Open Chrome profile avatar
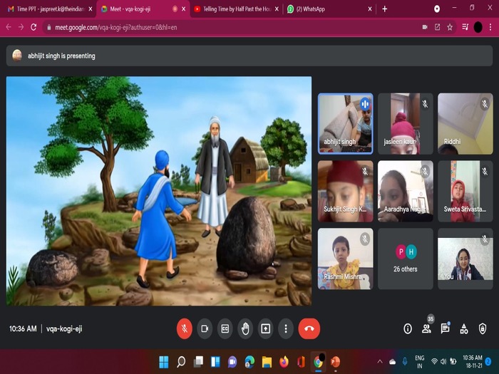This screenshot has width=499, height=374. click(478, 27)
